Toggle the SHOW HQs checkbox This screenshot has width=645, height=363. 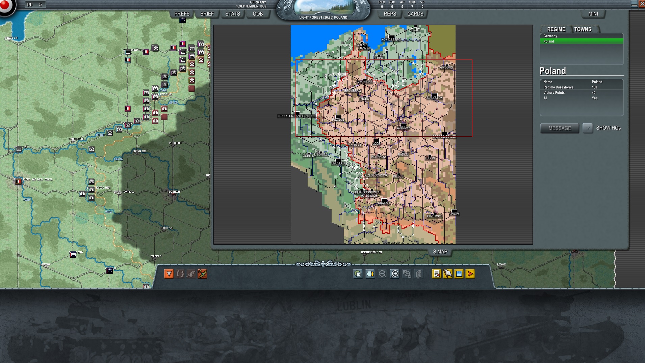tap(588, 128)
